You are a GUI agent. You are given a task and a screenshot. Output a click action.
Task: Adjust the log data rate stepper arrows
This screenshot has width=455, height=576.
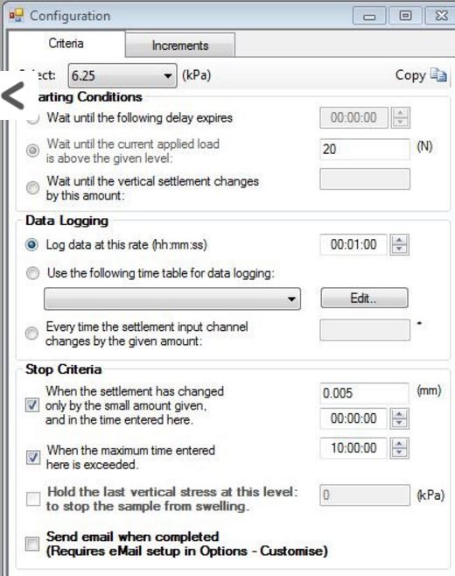tap(399, 244)
